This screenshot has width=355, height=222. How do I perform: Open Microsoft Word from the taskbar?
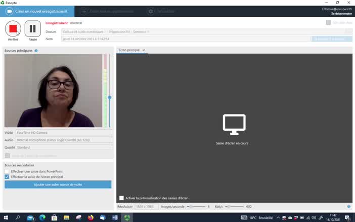(115, 217)
